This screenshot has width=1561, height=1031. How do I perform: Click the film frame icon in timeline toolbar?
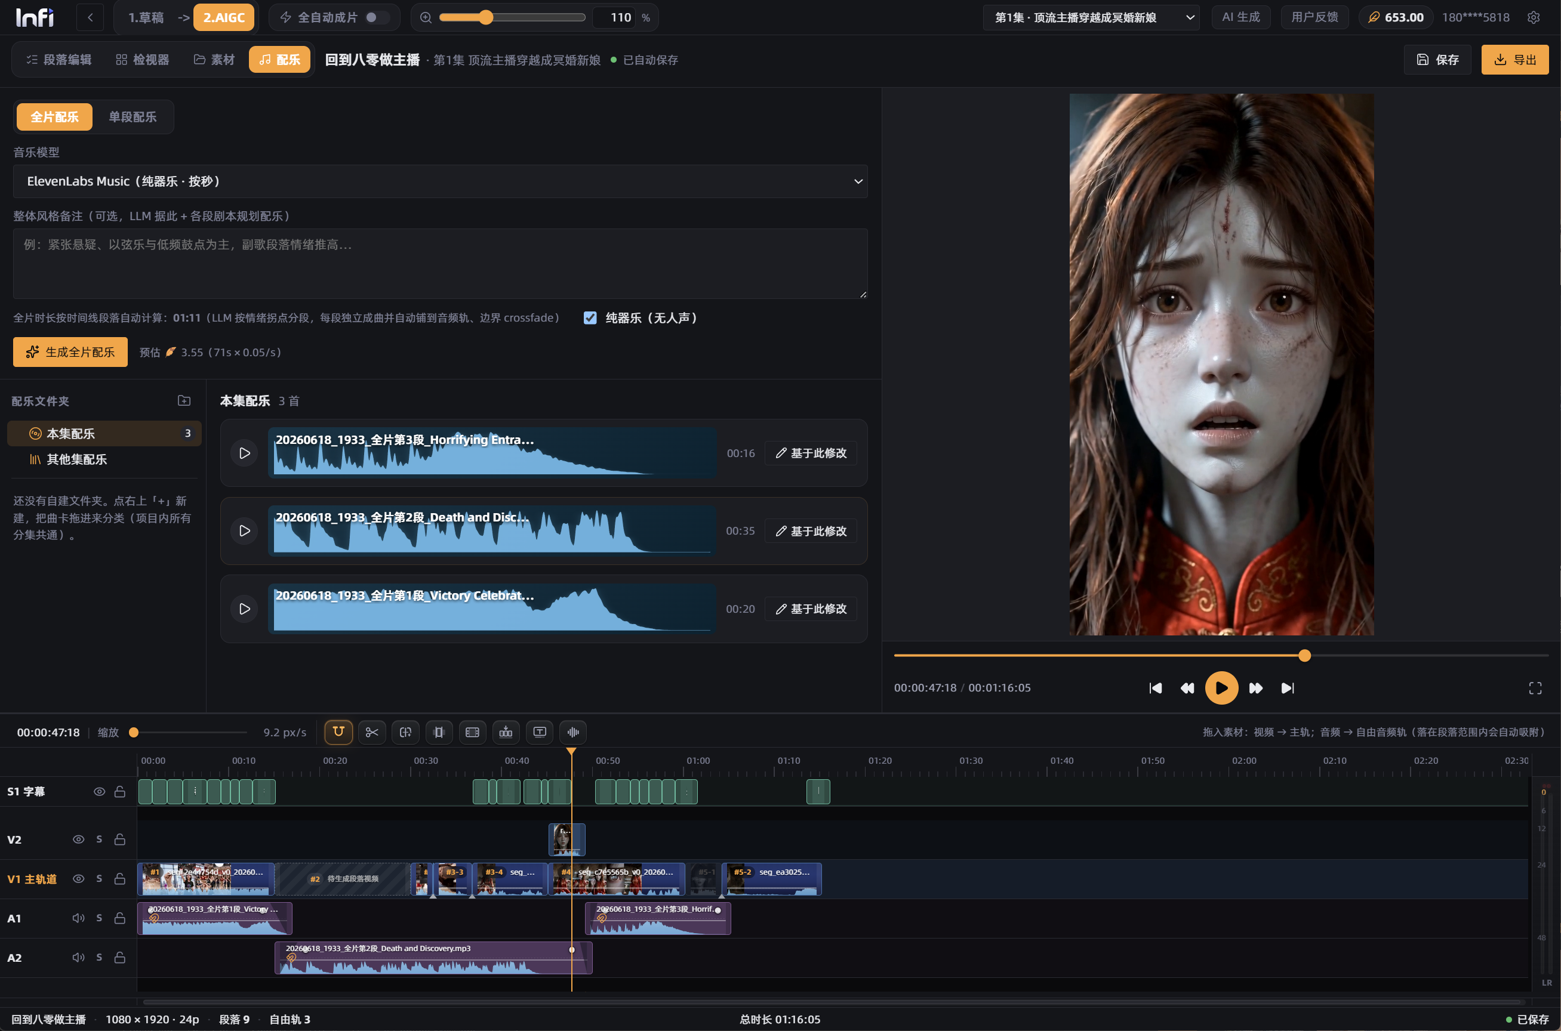click(x=472, y=732)
